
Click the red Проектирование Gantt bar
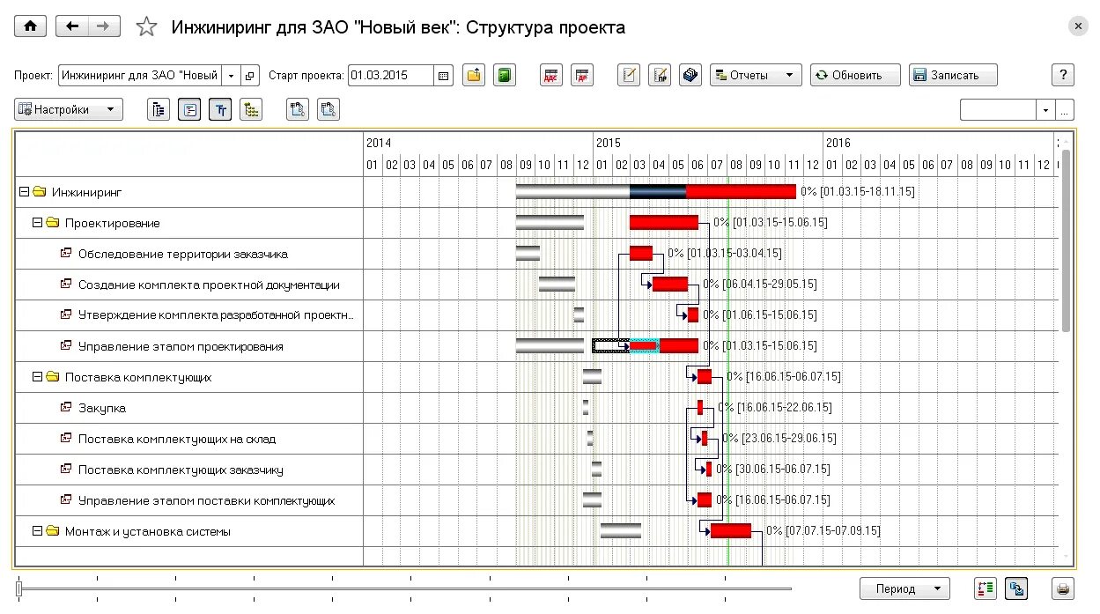(663, 223)
